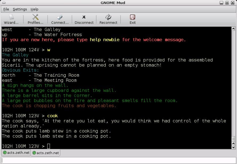
Task: Click the window menu button in the title bar
Action: click(x=4, y=3)
